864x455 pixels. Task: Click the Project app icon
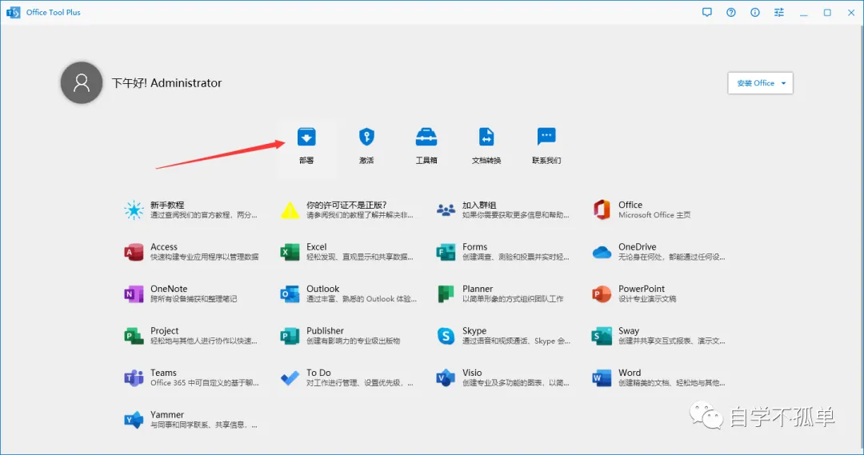134,336
